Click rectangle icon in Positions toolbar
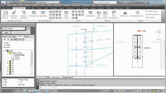 (8, 40)
